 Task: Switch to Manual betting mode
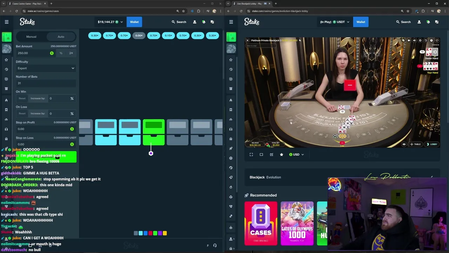coord(31,37)
